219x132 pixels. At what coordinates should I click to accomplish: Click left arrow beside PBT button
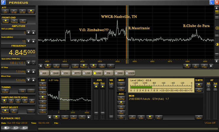(x=49, y=117)
